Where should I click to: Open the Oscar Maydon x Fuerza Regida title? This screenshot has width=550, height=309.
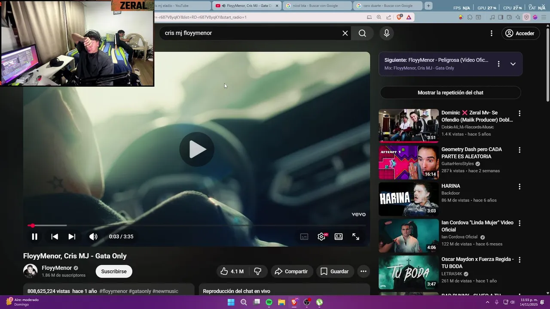coord(477,263)
